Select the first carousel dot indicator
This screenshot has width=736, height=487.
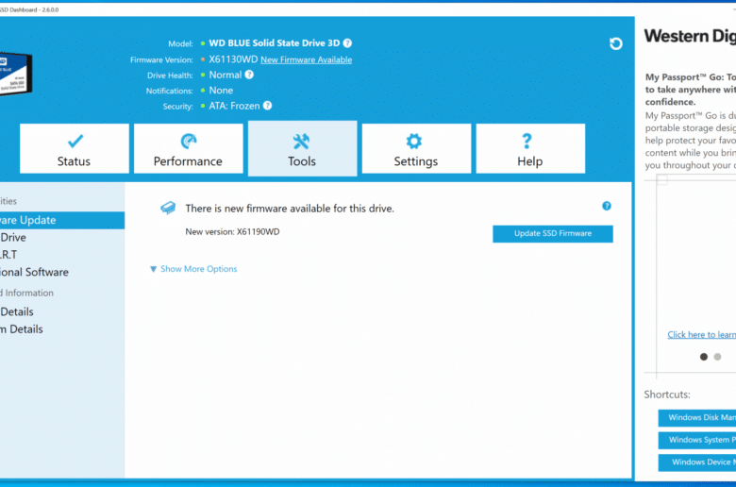pyautogui.click(x=704, y=357)
